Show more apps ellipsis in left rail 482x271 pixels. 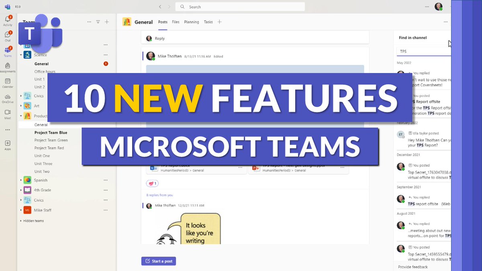[8, 130]
